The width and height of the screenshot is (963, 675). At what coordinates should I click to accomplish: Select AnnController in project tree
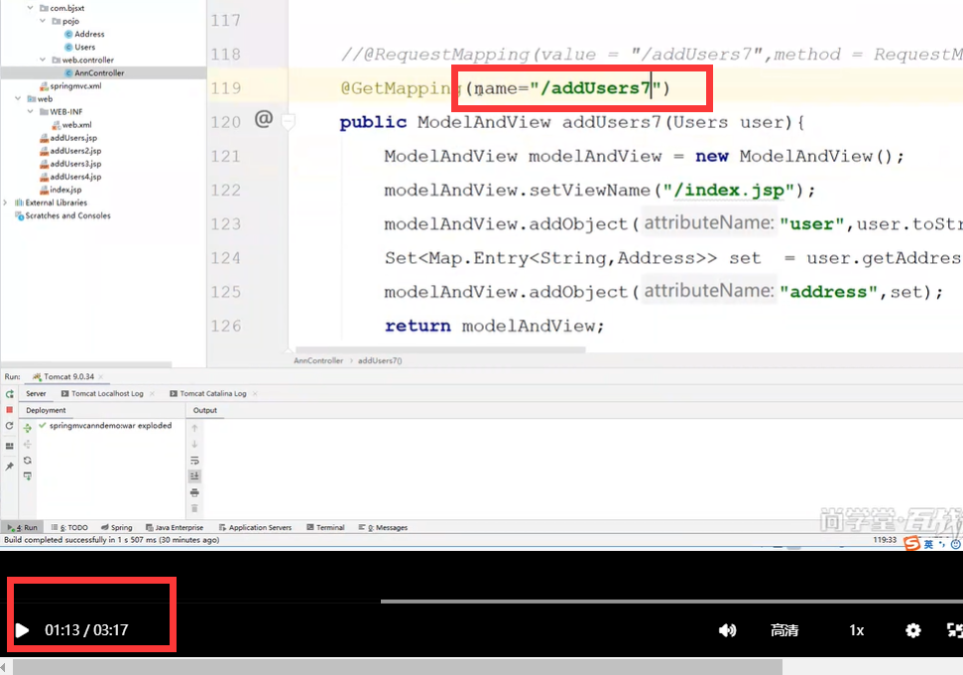[x=94, y=72]
